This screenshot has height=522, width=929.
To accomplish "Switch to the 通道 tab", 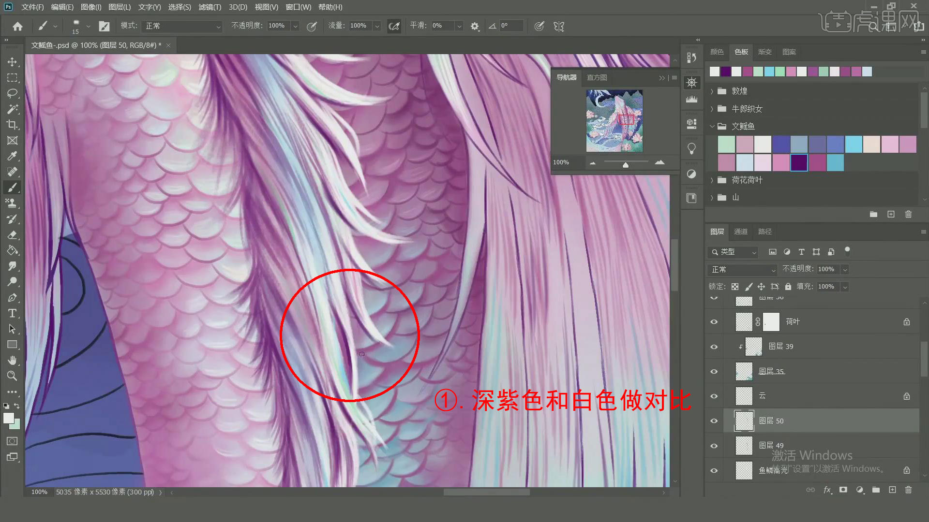I will 740,232.
